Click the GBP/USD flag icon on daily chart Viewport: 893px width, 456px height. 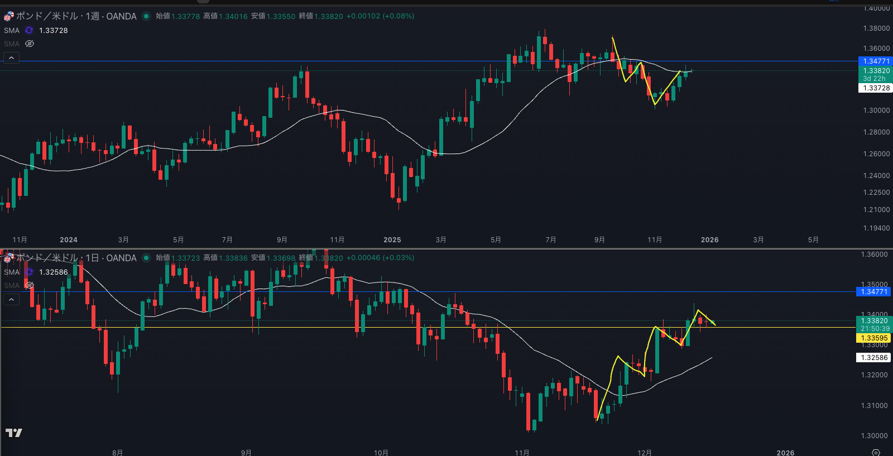[9, 258]
